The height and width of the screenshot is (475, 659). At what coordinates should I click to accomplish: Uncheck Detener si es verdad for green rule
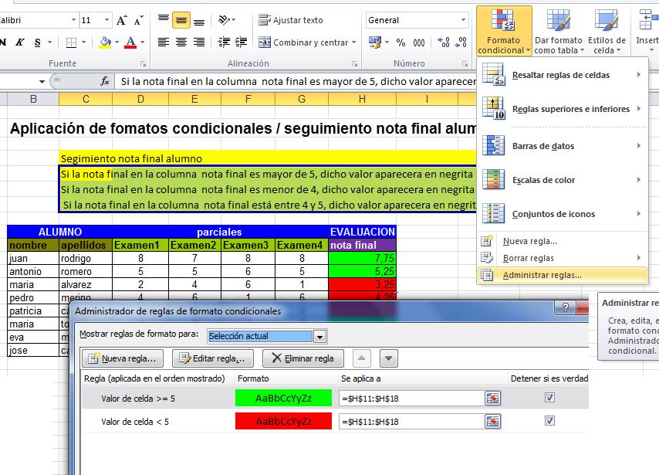549,396
